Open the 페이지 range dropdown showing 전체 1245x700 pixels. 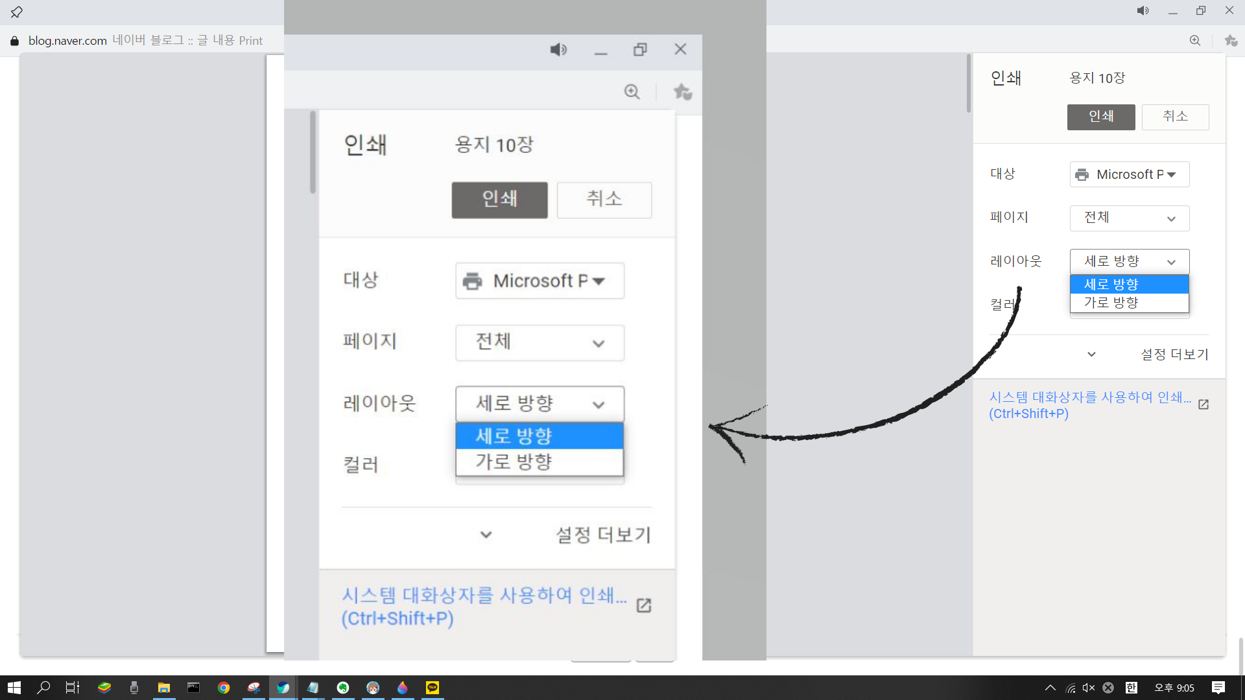pos(539,343)
